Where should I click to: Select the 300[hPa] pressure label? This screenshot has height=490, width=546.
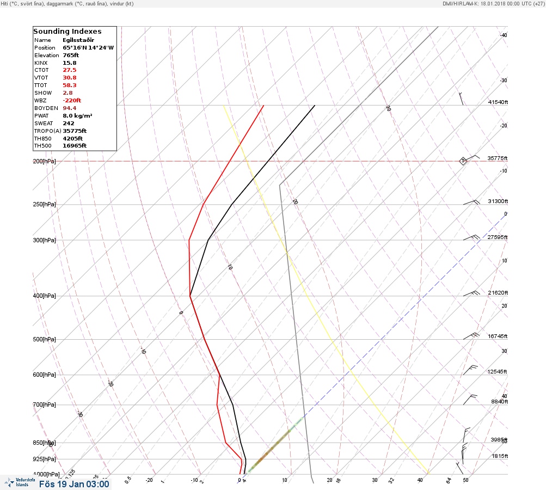44,240
